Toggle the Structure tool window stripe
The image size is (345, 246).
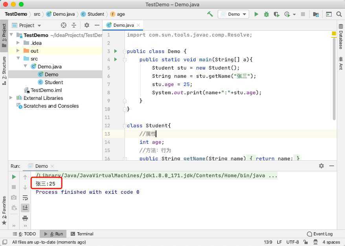tap(4, 70)
